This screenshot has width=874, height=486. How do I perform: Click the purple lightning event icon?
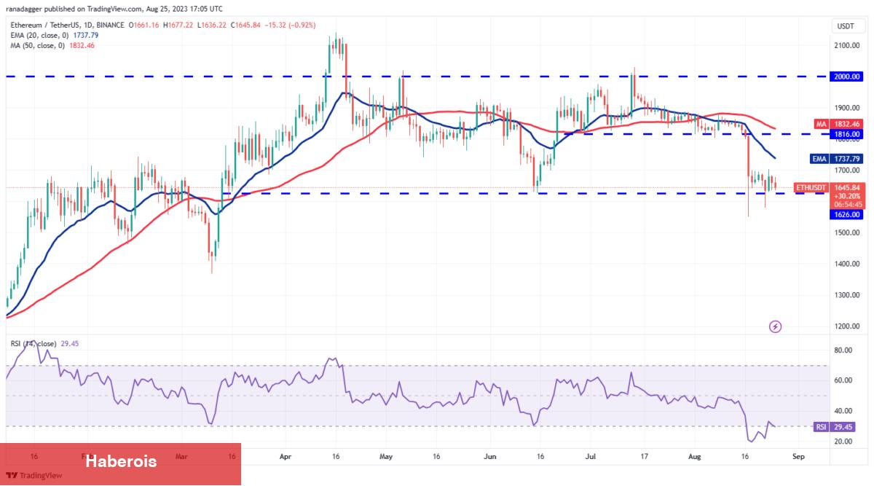[x=775, y=326]
